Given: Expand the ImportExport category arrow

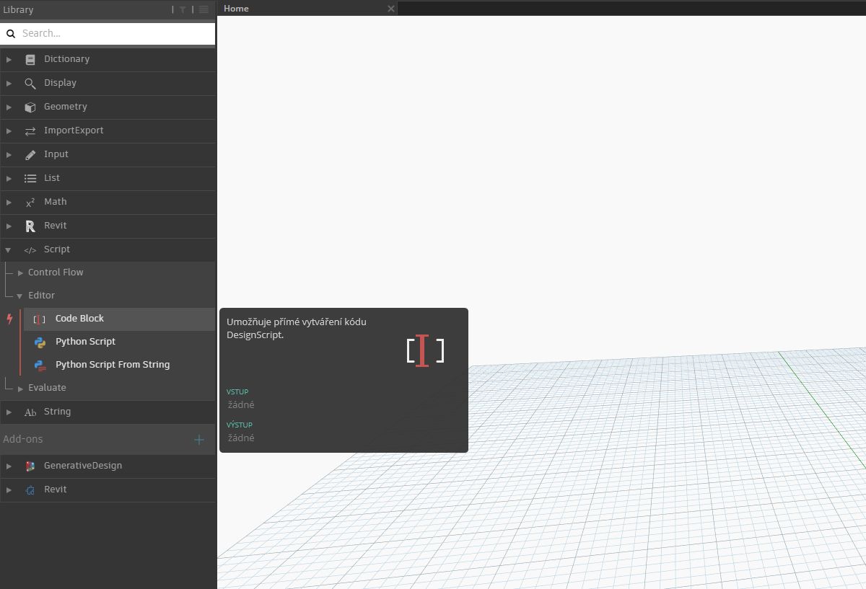Looking at the screenshot, I should coord(9,130).
